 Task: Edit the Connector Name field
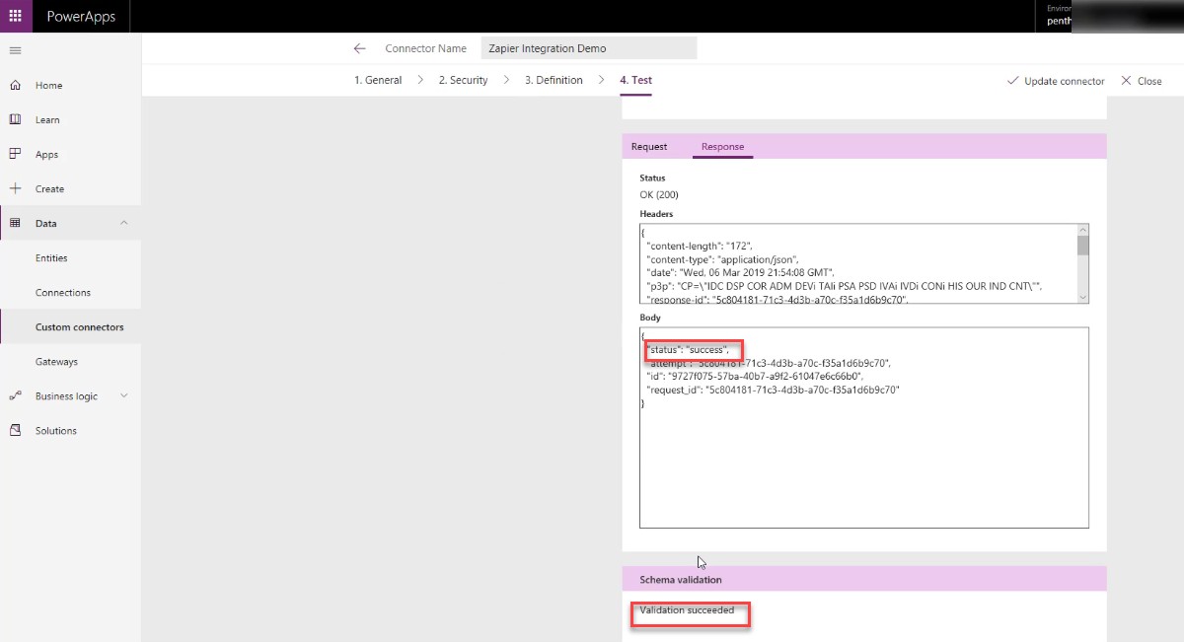(x=588, y=48)
